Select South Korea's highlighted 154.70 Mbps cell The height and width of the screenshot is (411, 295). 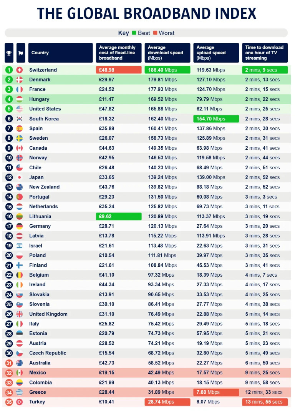[216, 119]
